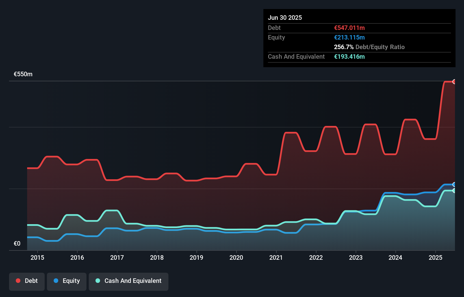The width and height of the screenshot is (464, 297).
Task: Click the €193.416m Cash value in tooltip
Action: pos(349,57)
